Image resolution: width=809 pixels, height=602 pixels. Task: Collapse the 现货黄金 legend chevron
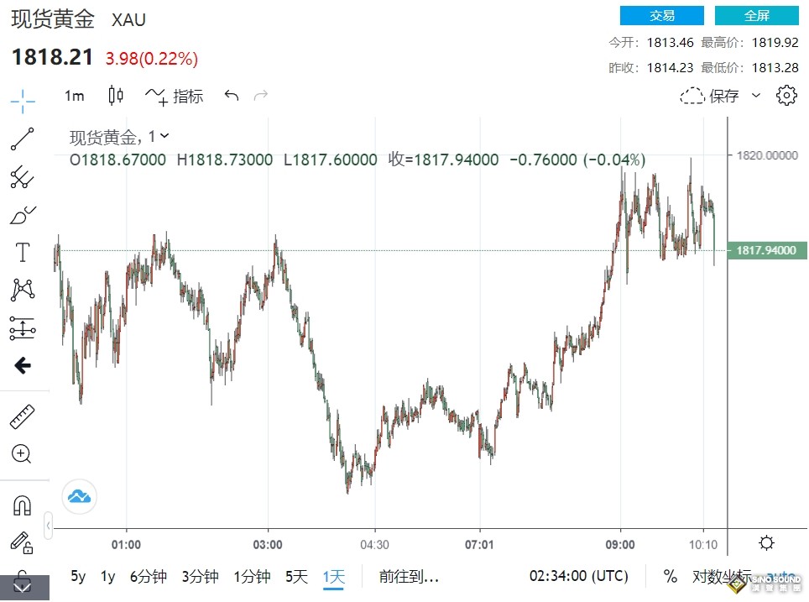pos(164,136)
